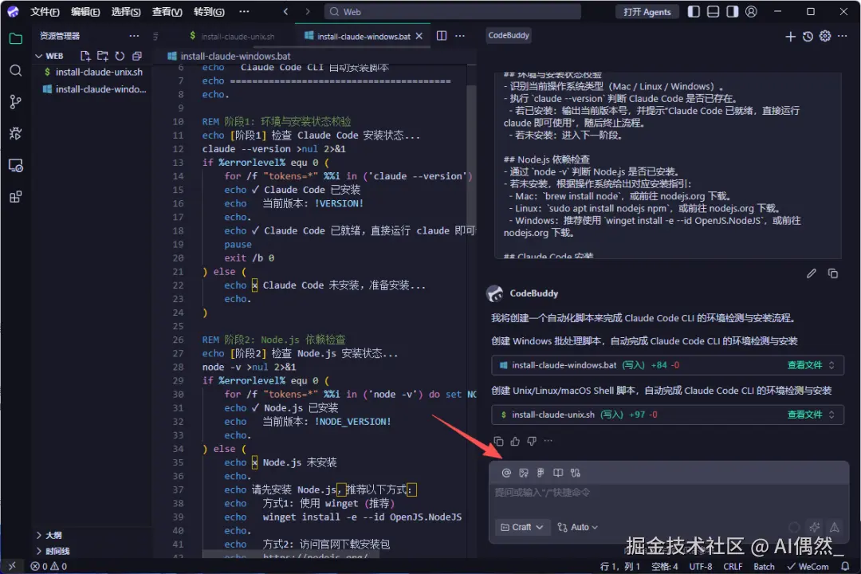Viewport: 861px width, 574px height.
Task: Toggle secondary sidebar visibility
Action: [x=733, y=11]
